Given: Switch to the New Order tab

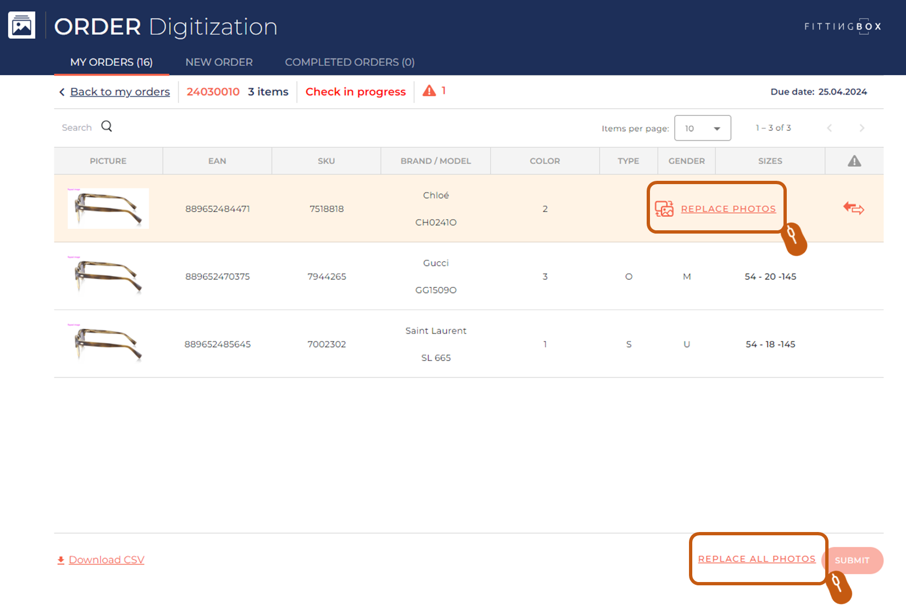Looking at the screenshot, I should pyautogui.click(x=219, y=62).
